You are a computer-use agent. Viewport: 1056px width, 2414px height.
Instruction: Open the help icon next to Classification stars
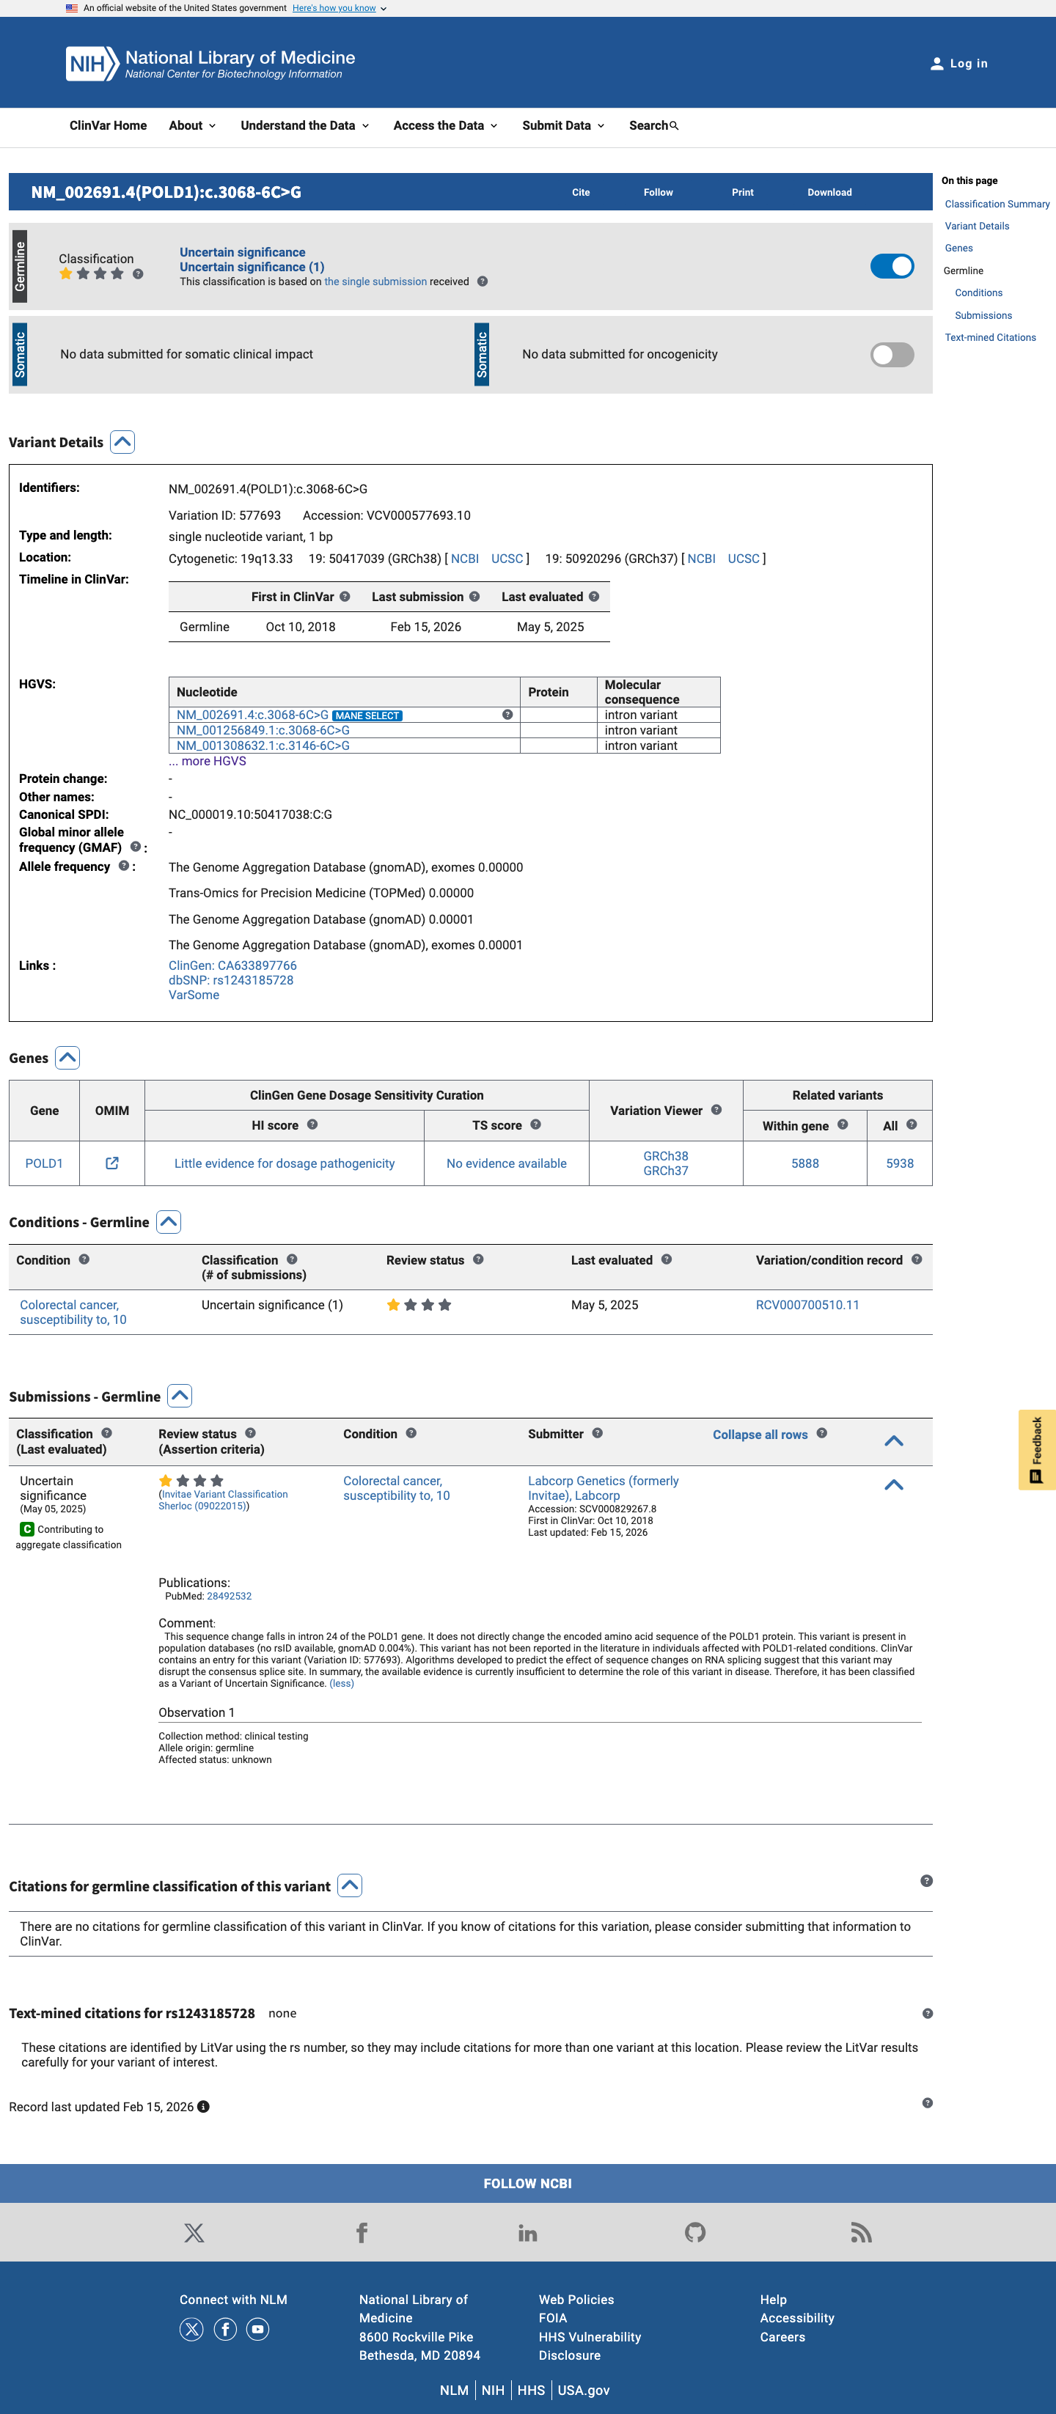click(138, 273)
